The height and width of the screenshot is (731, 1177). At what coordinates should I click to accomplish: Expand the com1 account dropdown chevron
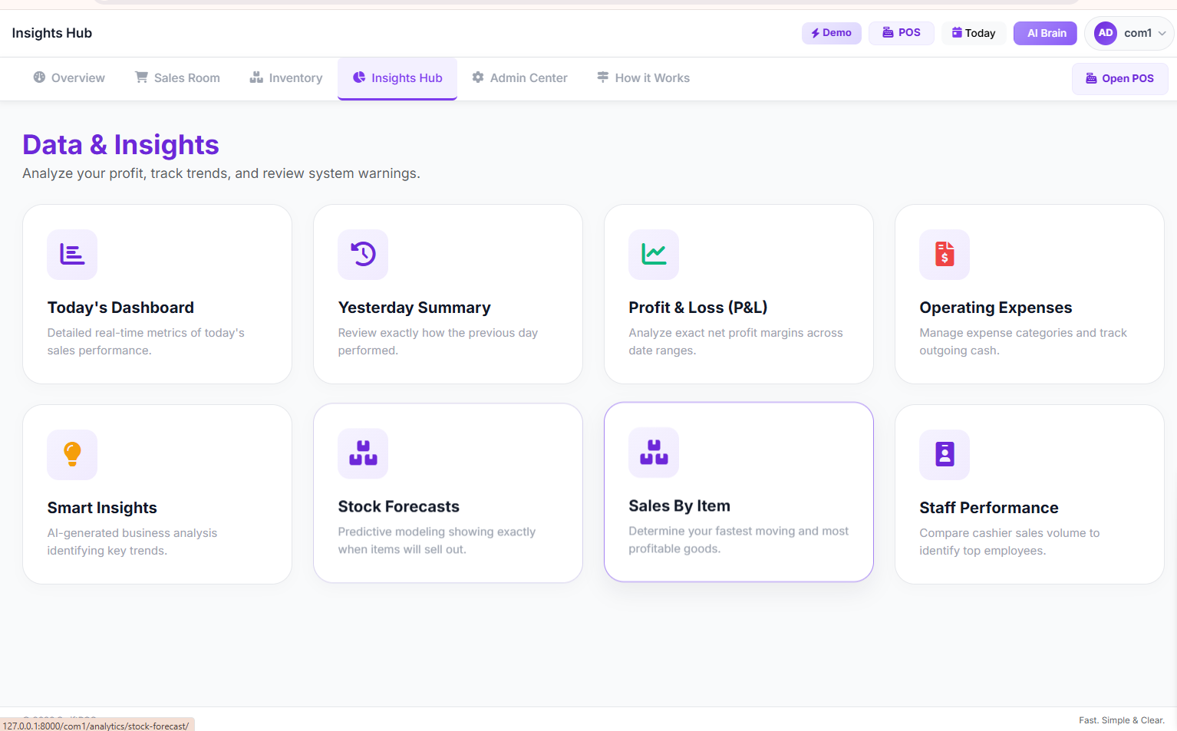click(x=1162, y=33)
